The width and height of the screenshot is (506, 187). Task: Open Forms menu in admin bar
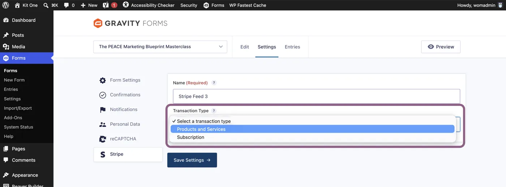(x=214, y=5)
